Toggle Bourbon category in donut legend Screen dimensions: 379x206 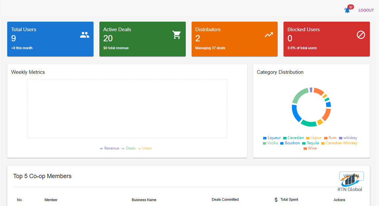pyautogui.click(x=290, y=143)
